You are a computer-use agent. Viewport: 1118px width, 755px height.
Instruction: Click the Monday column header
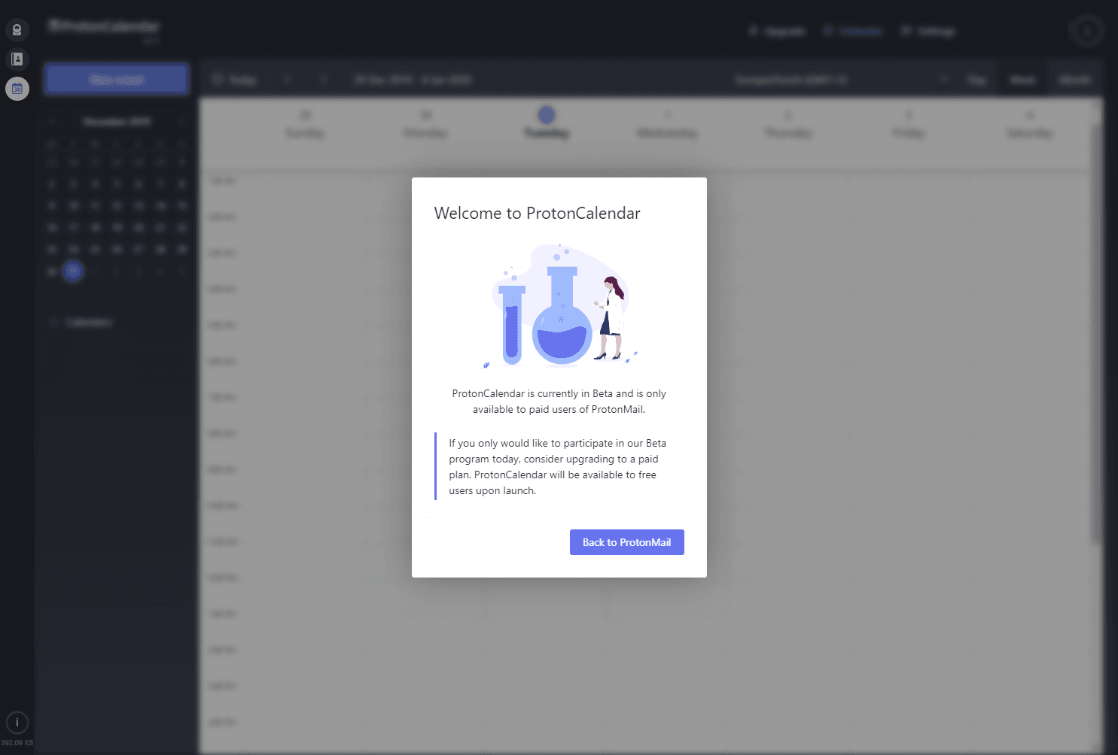[425, 124]
